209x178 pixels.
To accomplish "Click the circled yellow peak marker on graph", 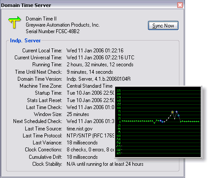I will [x=172, y=112].
